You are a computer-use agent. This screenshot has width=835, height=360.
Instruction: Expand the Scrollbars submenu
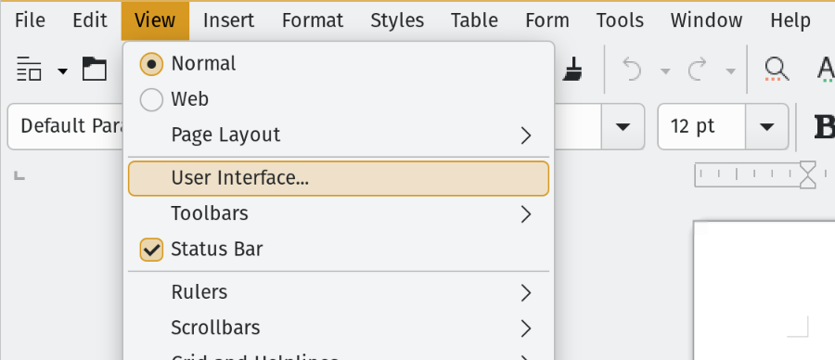338,328
